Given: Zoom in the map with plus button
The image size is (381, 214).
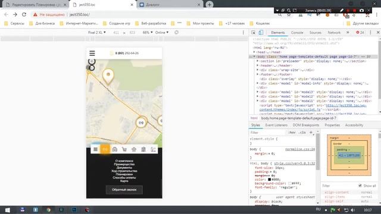Looking at the screenshot, I should click(92, 61).
